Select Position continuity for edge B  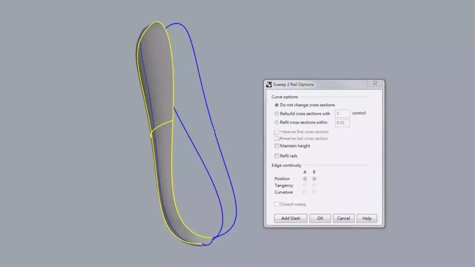(314, 179)
